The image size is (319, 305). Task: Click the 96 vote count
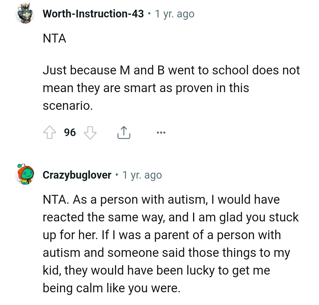click(x=70, y=133)
